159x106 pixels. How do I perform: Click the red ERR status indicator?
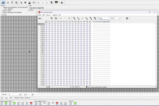point(31,103)
